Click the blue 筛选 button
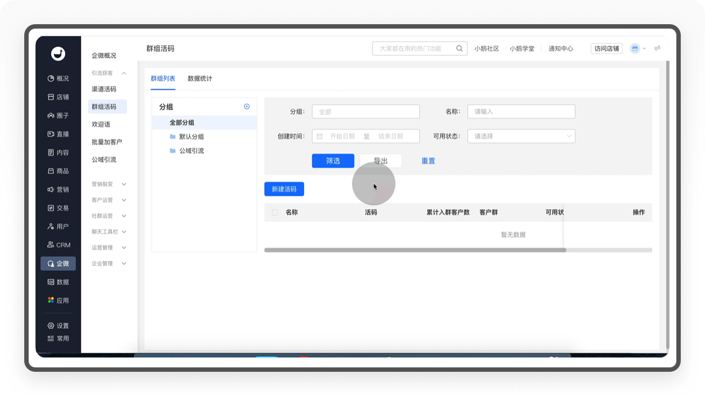 pyautogui.click(x=333, y=161)
